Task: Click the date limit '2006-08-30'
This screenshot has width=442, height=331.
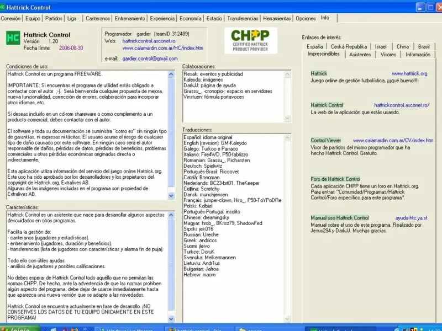Action: click(71, 48)
